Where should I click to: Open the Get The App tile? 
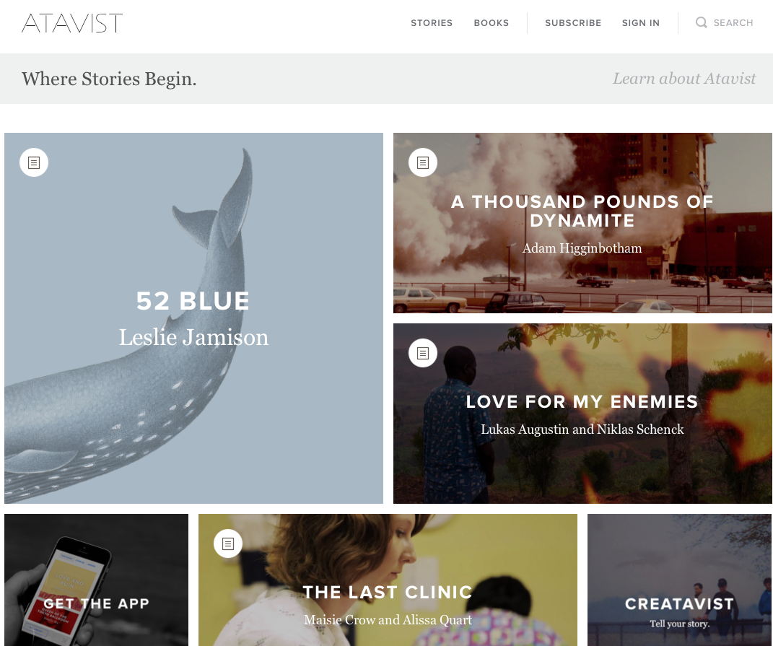click(96, 580)
